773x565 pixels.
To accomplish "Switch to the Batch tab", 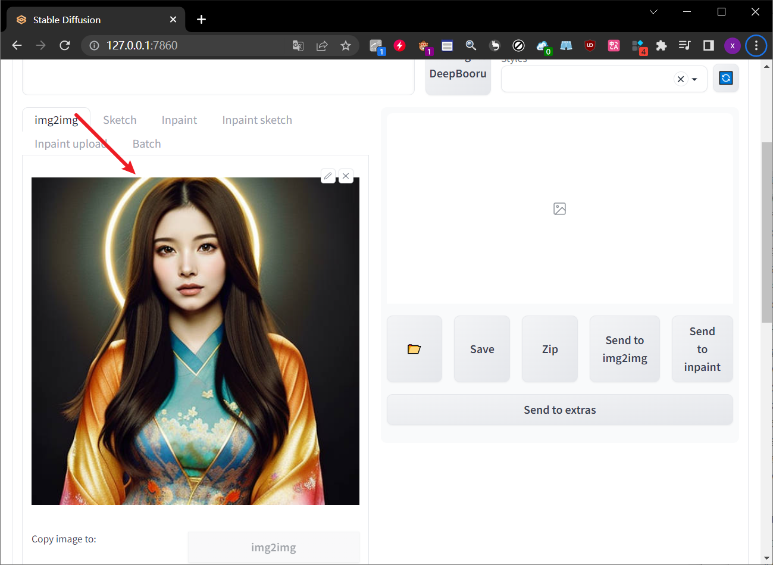I will click(146, 143).
